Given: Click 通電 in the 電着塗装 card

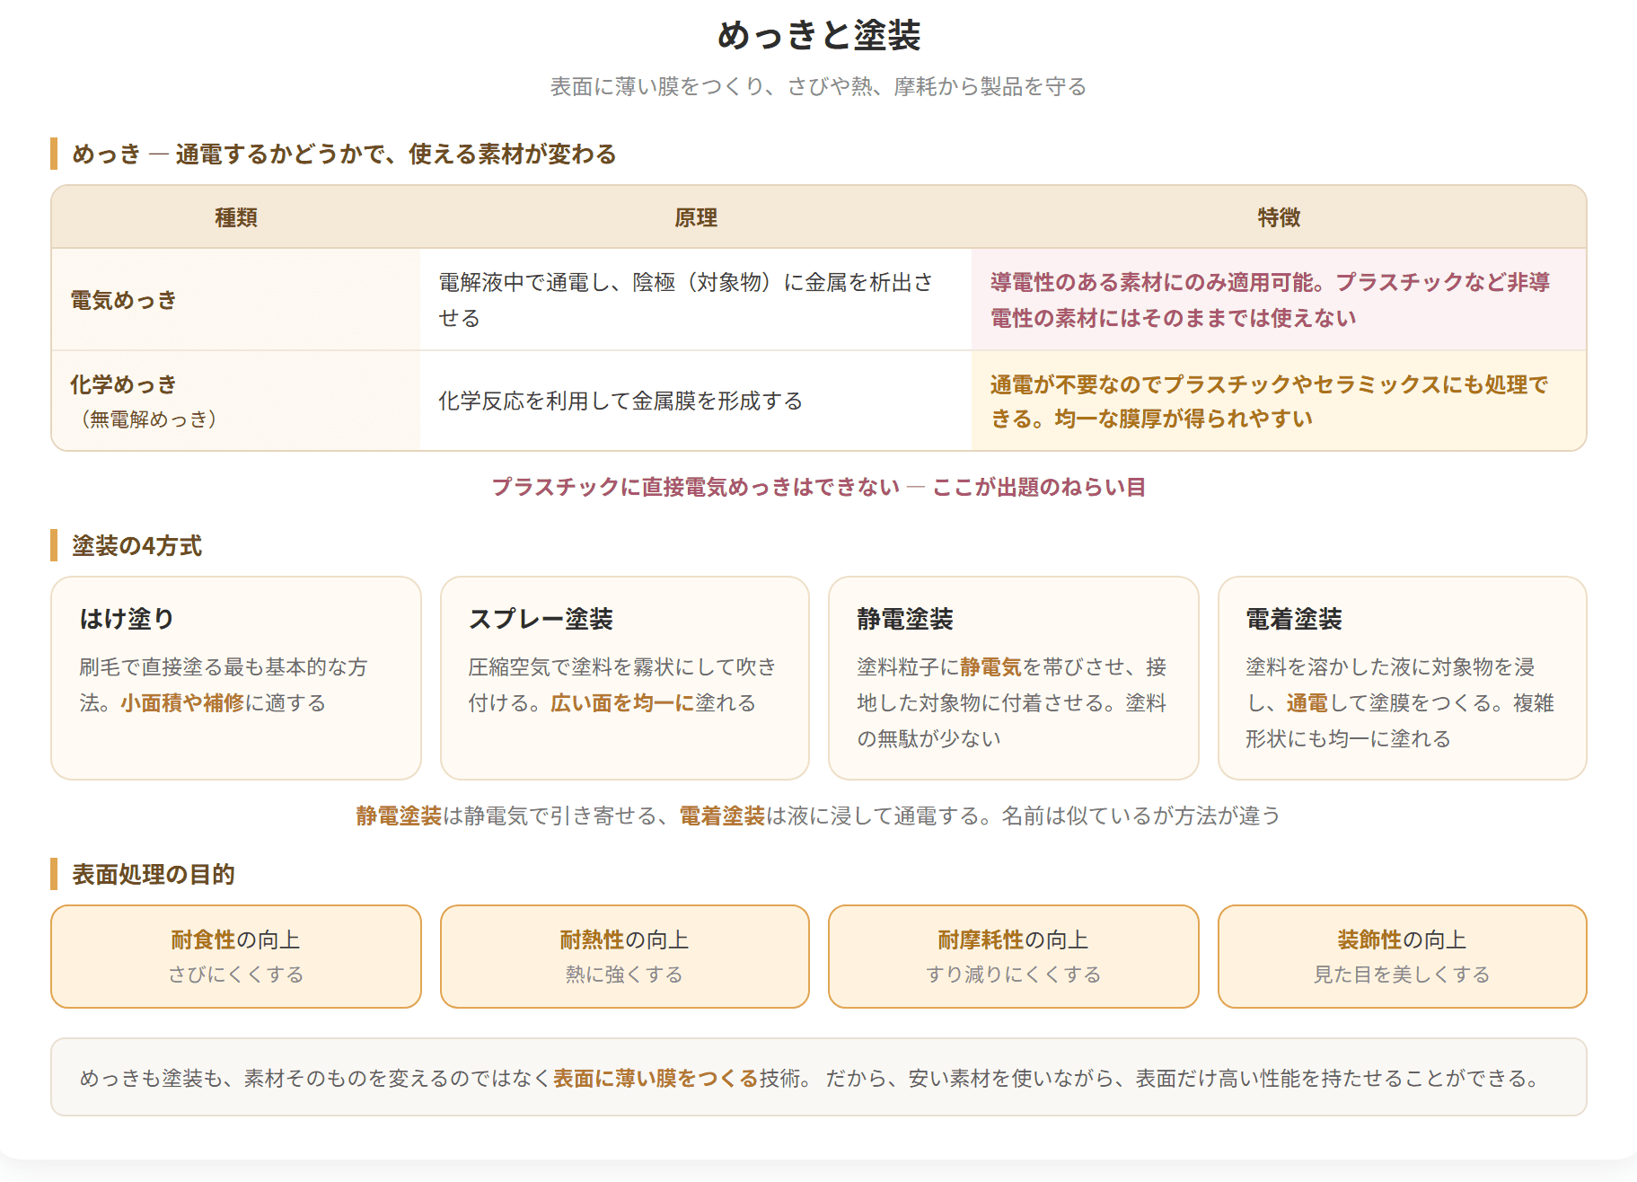Looking at the screenshot, I should point(1307,702).
